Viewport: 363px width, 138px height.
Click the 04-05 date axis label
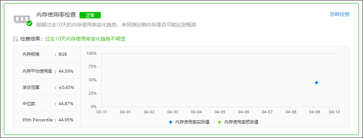click(x=220, y=112)
